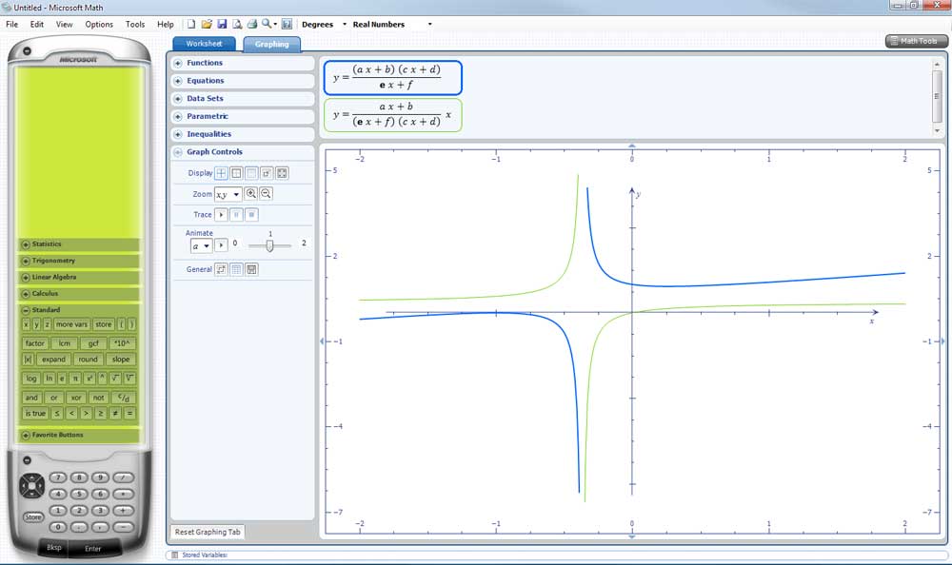Expand the Trigonometry calculator group
Viewport: 952px width, 565px height.
coord(26,261)
